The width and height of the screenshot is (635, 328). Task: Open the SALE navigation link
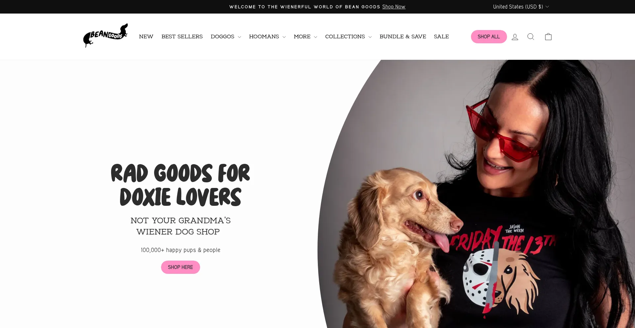[x=442, y=37]
